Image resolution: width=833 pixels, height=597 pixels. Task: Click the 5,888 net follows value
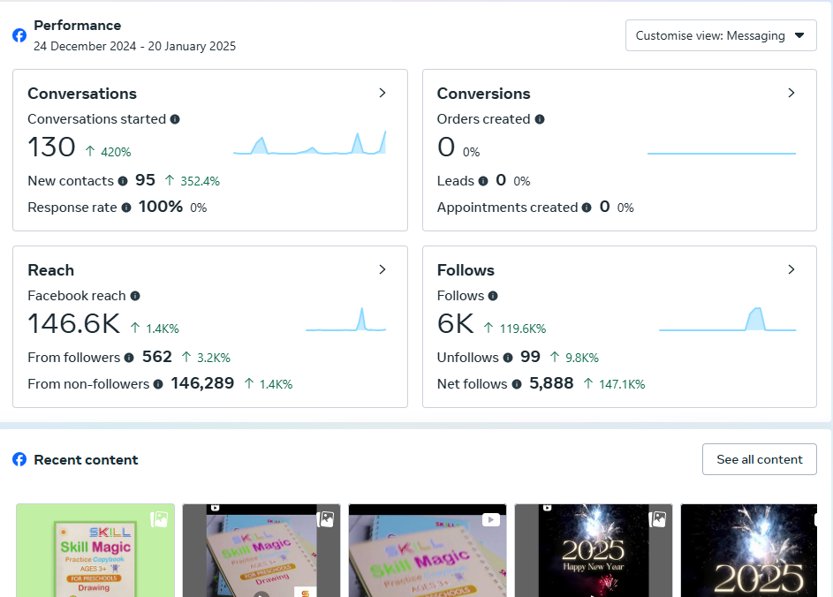(x=551, y=383)
